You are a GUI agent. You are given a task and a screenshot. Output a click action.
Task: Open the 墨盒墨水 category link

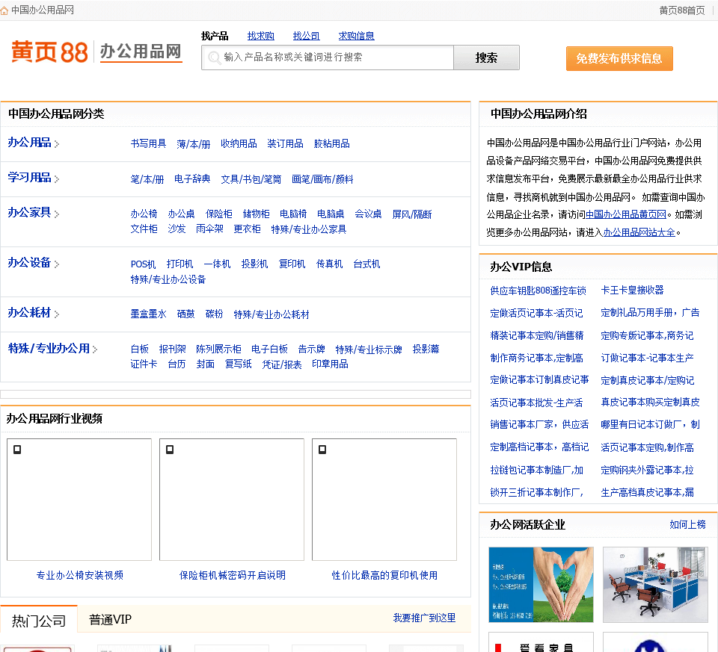pos(148,314)
